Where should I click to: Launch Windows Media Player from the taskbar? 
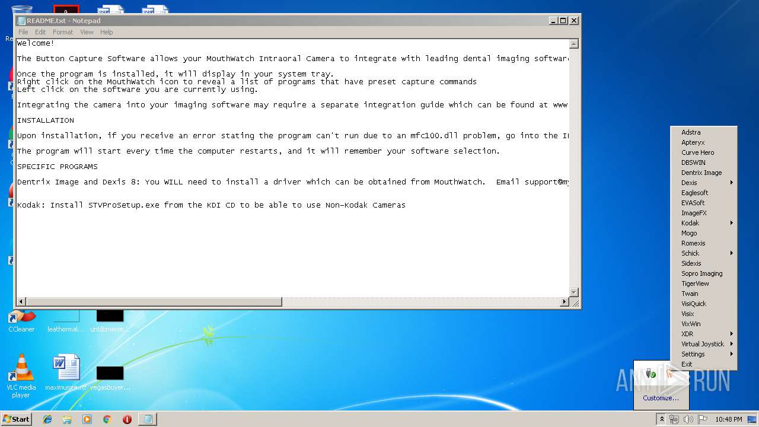87,419
